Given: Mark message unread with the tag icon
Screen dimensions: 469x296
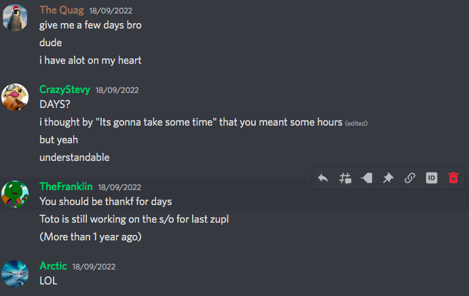Looking at the screenshot, I should pyautogui.click(x=367, y=178).
